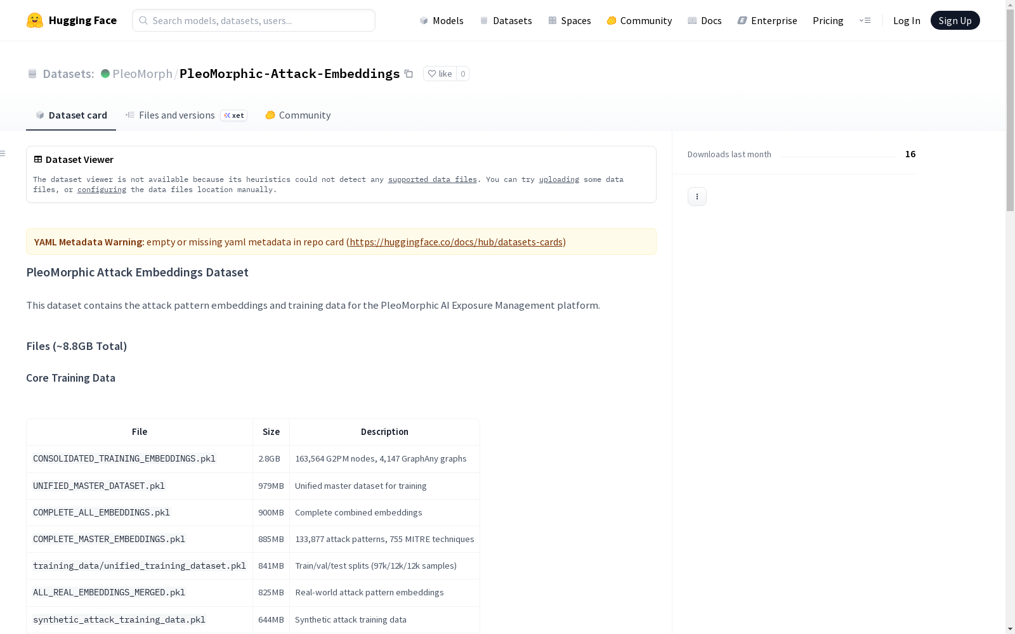Click the datasets stack icon beside 'Datasets:'

(x=32, y=74)
